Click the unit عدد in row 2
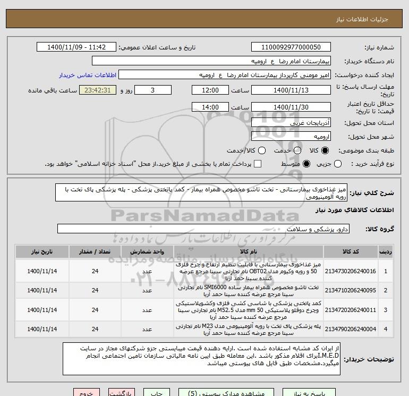Viewport: 409px width, 396px height. point(147,291)
